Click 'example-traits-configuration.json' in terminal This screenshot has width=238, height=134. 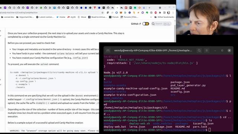point(130,95)
